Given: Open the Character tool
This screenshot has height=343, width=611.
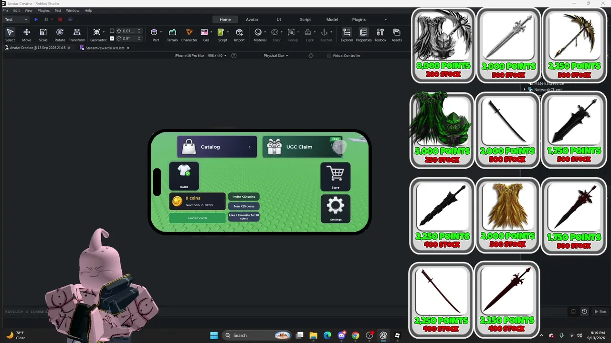Looking at the screenshot, I should [189, 35].
